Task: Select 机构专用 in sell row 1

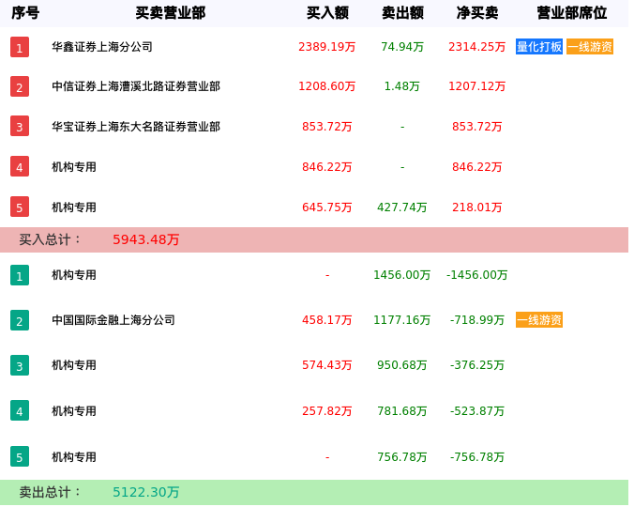Action: pos(74,275)
